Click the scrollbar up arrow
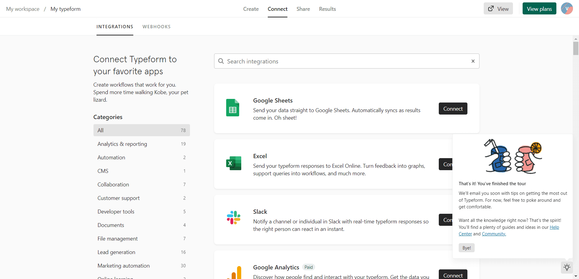Viewport: 579px width, 279px height. tap(576, 38)
